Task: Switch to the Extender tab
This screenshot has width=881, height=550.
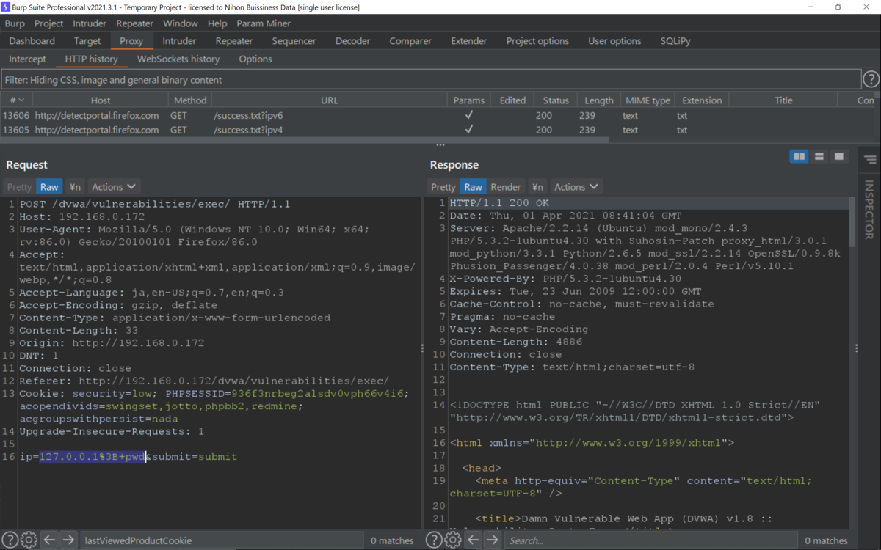Action: pos(469,41)
